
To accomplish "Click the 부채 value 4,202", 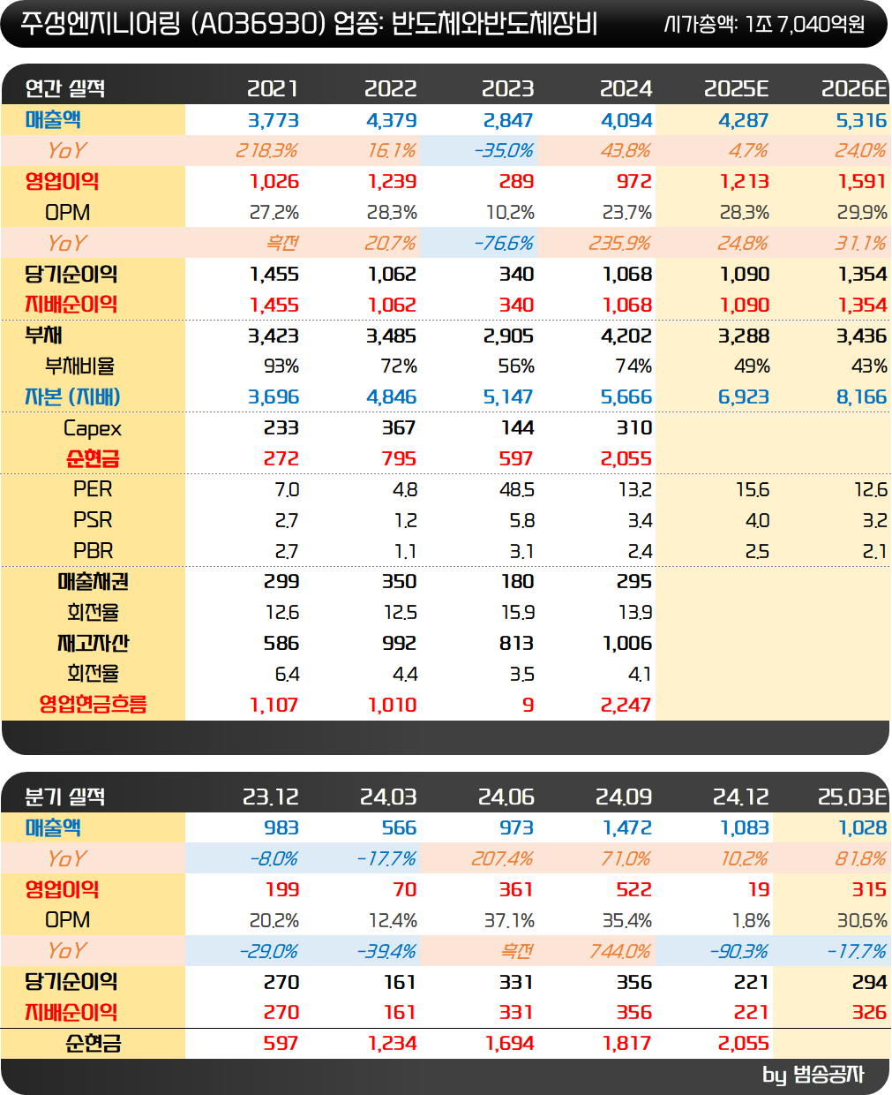I will [626, 336].
